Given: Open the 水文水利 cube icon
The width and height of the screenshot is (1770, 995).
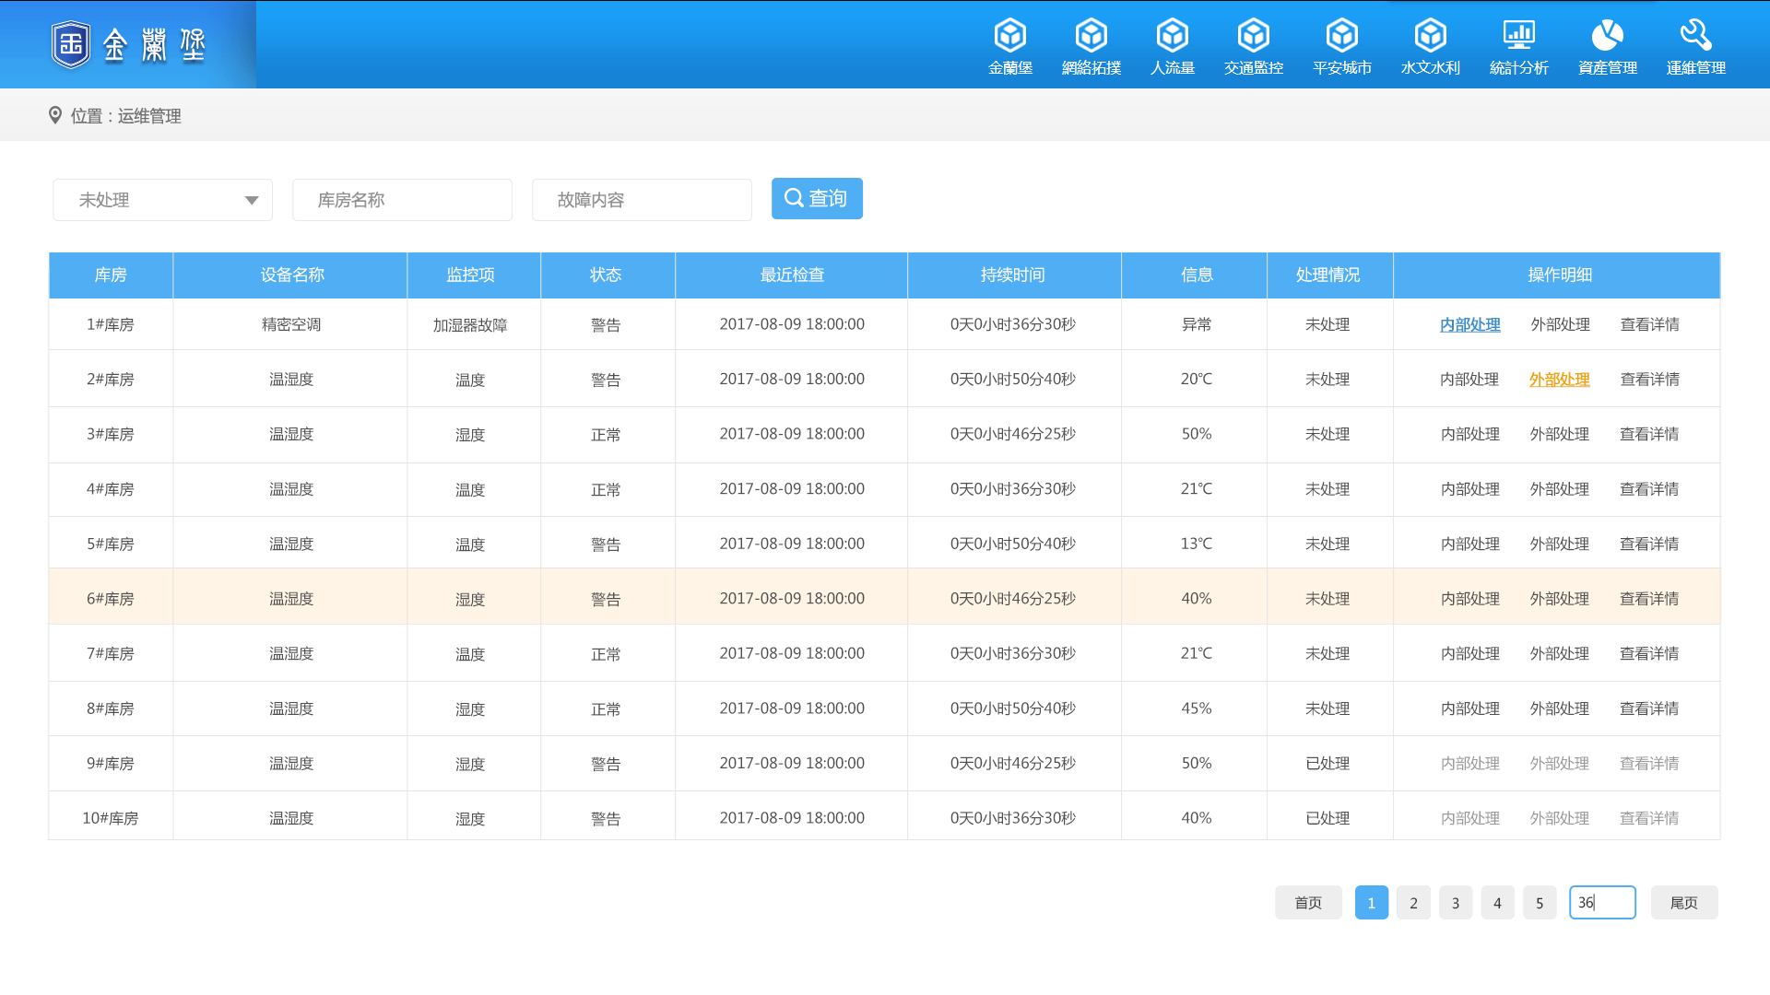Looking at the screenshot, I should (1430, 35).
